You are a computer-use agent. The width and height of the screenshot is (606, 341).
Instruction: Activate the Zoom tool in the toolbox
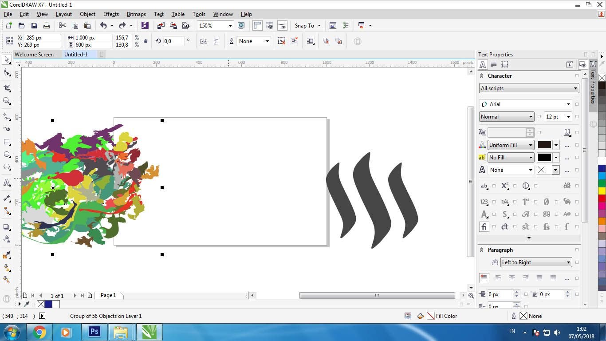click(x=7, y=101)
